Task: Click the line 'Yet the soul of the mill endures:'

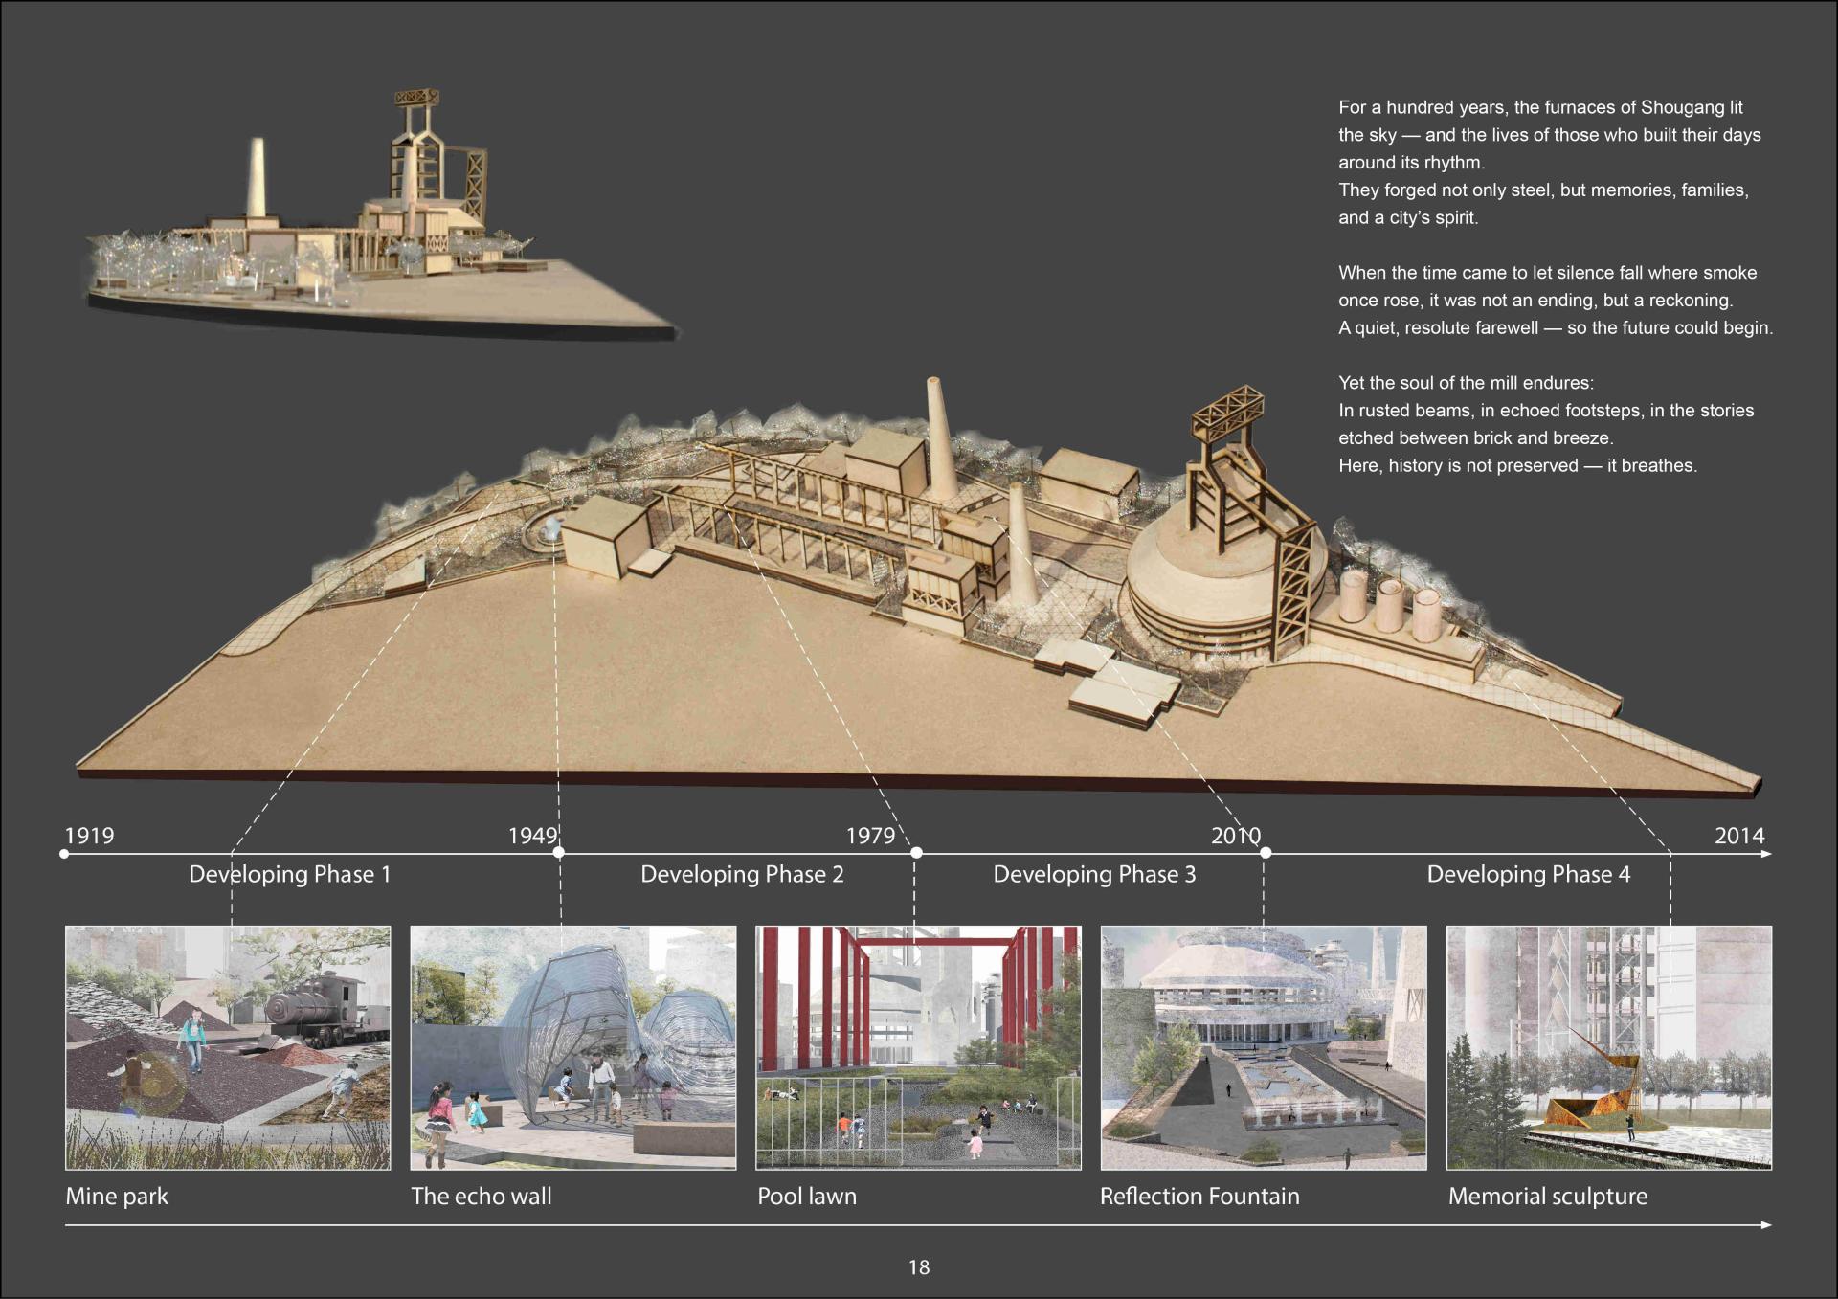Action: (1466, 383)
